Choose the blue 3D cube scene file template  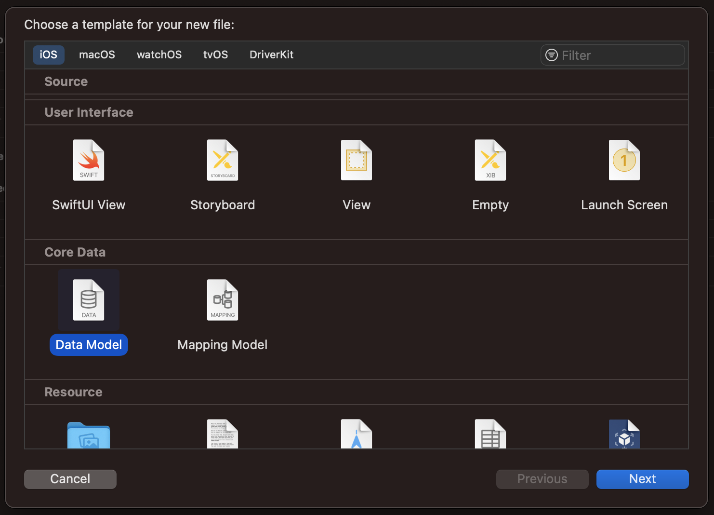point(624,434)
